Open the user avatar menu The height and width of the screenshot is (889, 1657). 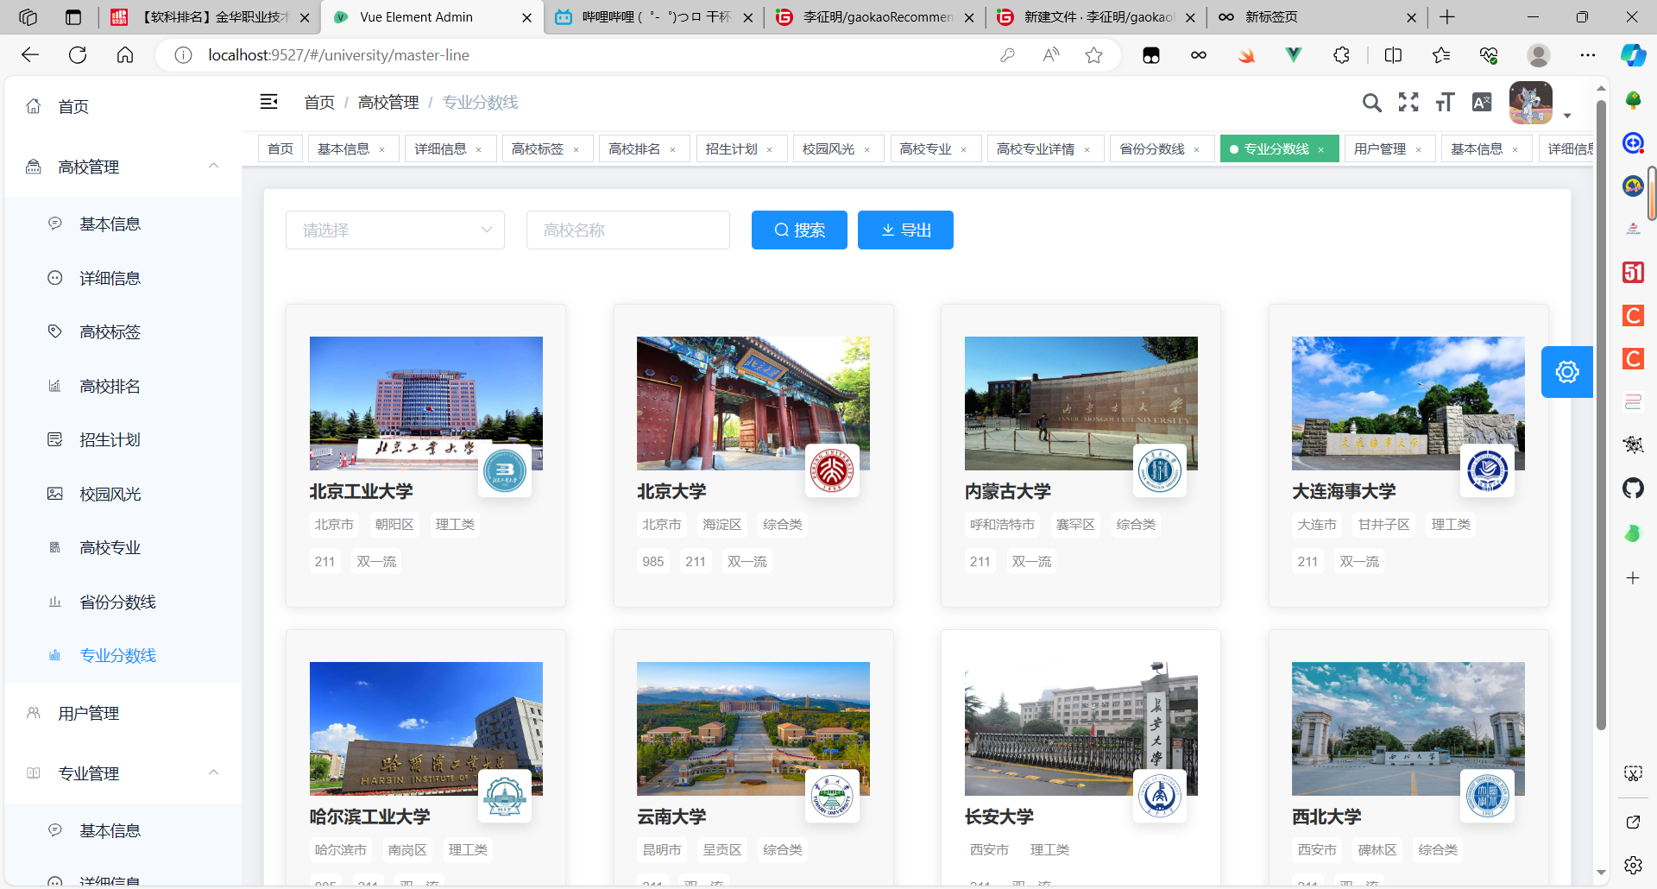pos(1532,103)
